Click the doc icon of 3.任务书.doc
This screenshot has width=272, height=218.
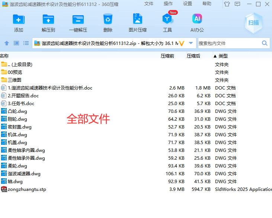(4, 103)
